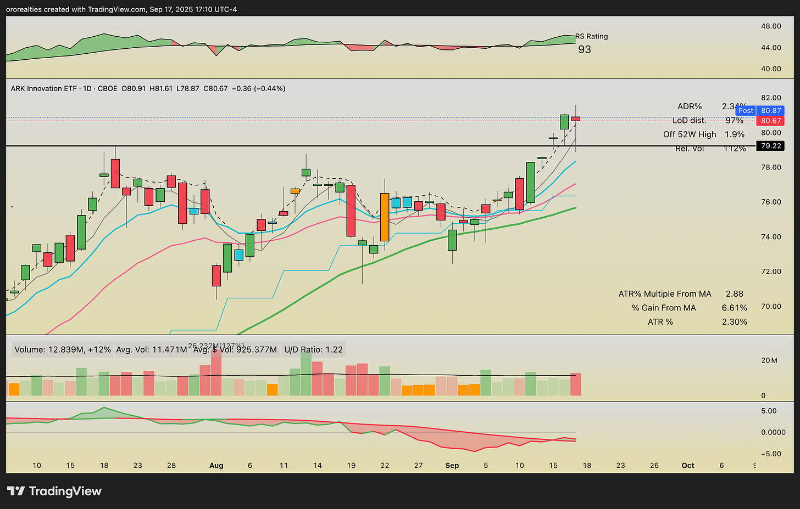
Task: Click the 76.00 price axis label
Action: tap(771, 202)
